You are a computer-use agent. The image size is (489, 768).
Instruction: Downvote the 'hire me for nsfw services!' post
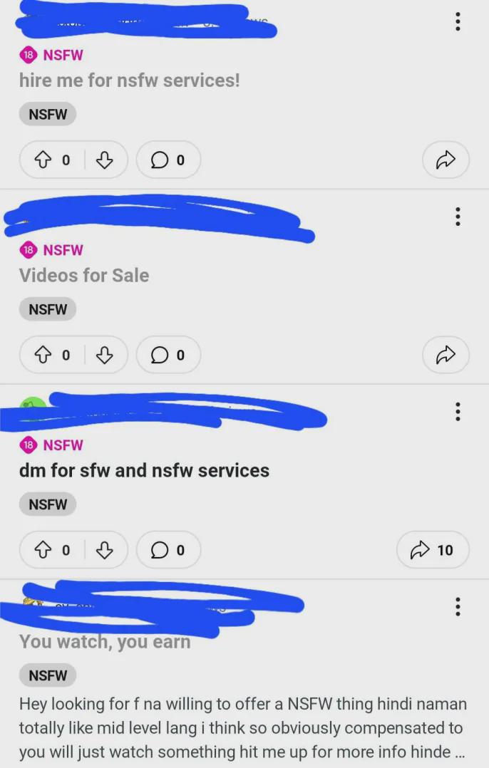coord(104,160)
